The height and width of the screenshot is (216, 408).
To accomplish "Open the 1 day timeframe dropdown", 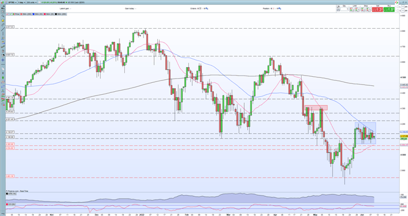I will pyautogui.click(x=22, y=2).
